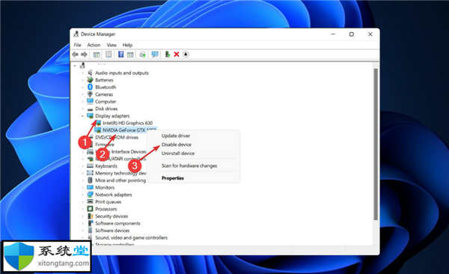This screenshot has width=449, height=274.
Task: Select the Computer category icon
Action: coord(90,101)
